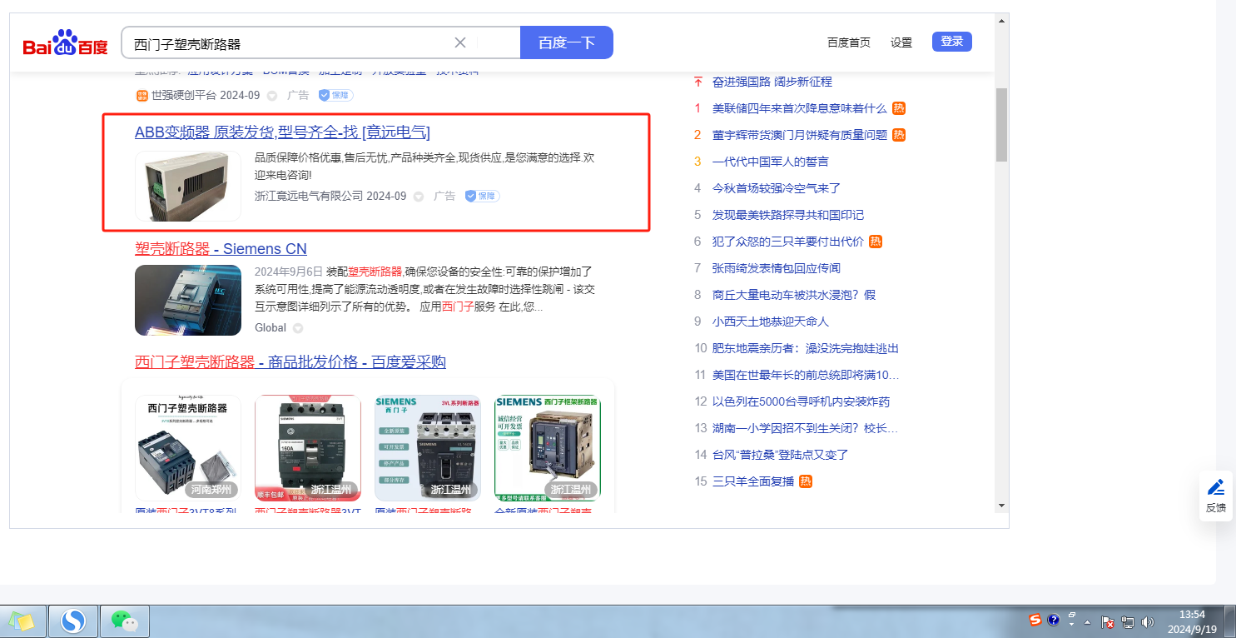Open the Sogou browser taskbar icon
This screenshot has height=638, width=1236.
tap(73, 621)
